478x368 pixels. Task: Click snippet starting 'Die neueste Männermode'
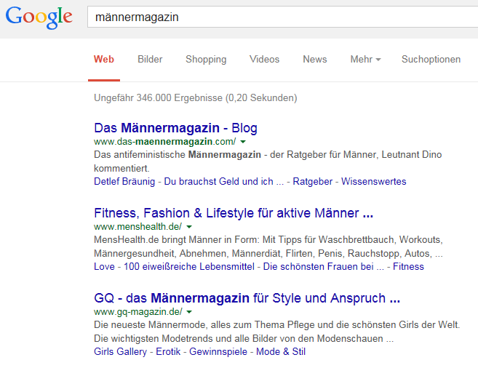pyautogui.click(x=276, y=332)
